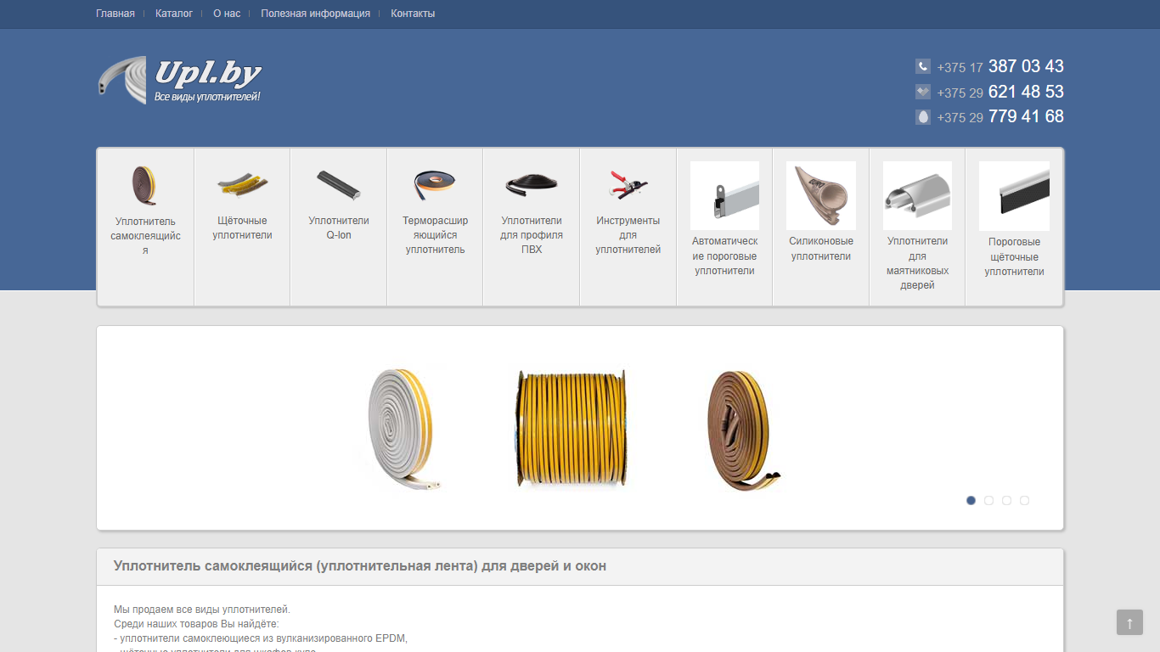Click the PVC profile seal image
Viewport: 1160px width, 652px height.
click(532, 184)
